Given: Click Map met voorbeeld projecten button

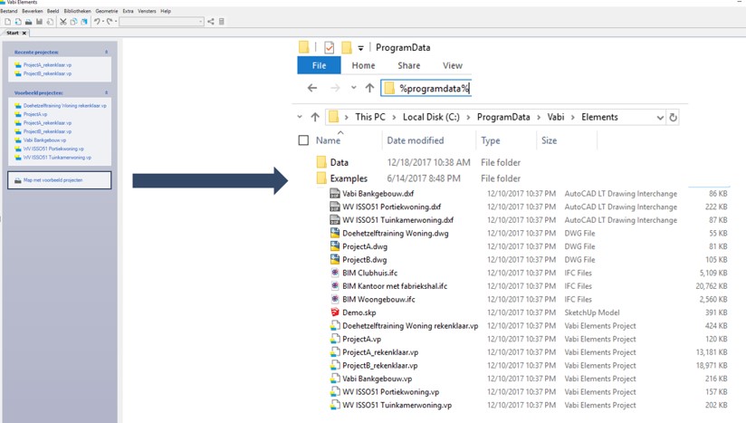Looking at the screenshot, I should [x=59, y=180].
